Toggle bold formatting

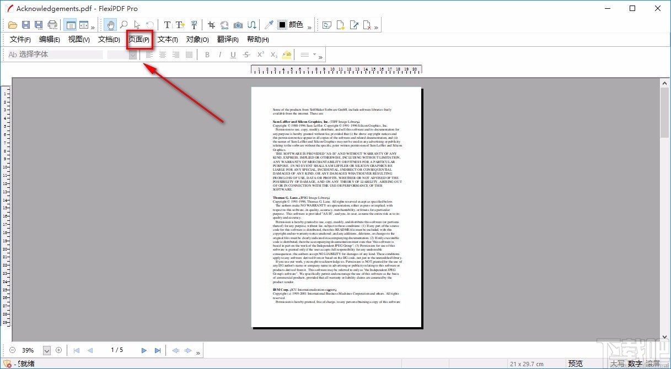point(207,55)
